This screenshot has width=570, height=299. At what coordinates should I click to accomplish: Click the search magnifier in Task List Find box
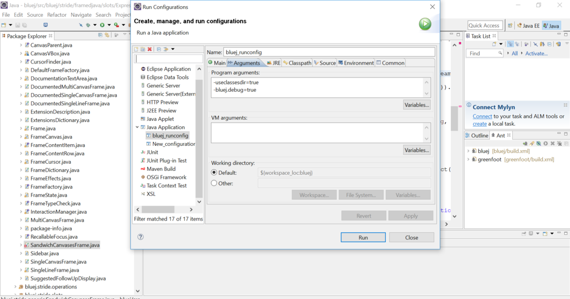[x=500, y=53]
